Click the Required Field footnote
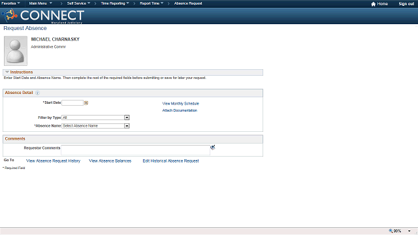 (14, 168)
